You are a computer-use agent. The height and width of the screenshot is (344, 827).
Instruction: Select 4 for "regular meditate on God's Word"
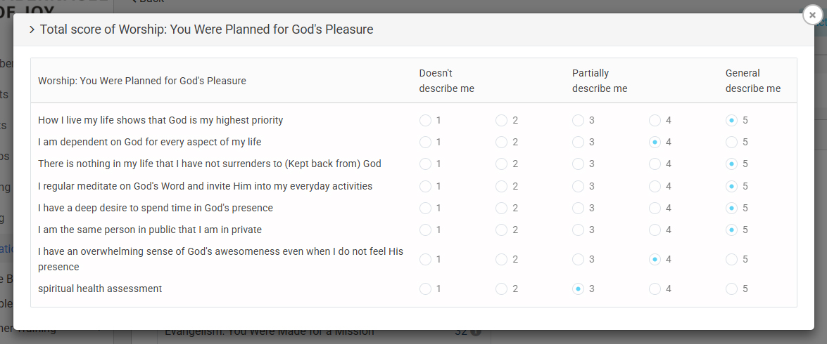[655, 186]
